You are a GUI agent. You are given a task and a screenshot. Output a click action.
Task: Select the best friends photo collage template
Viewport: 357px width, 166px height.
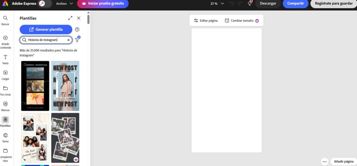click(x=35, y=138)
